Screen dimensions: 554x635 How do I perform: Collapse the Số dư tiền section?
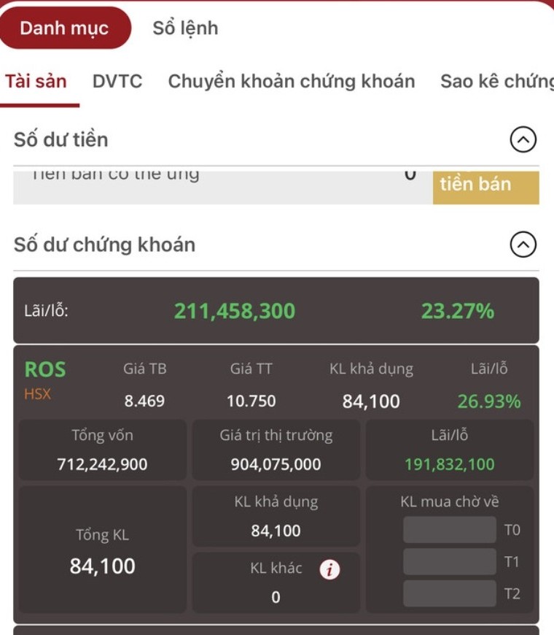coord(523,140)
